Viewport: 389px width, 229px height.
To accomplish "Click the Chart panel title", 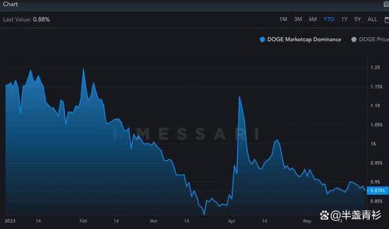I will point(10,4).
